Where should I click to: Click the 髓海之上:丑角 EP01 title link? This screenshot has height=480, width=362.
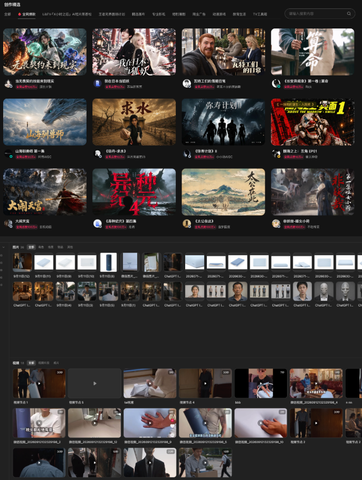[x=300, y=151]
